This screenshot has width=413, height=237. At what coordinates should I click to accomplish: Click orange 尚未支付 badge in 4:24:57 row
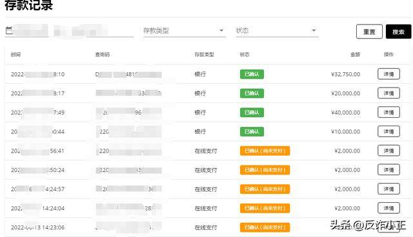coord(265,189)
